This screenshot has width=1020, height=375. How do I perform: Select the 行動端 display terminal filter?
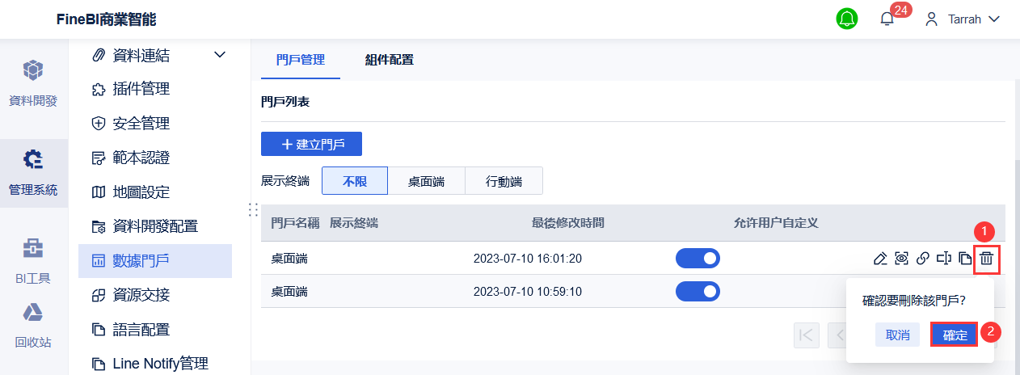[x=504, y=181]
